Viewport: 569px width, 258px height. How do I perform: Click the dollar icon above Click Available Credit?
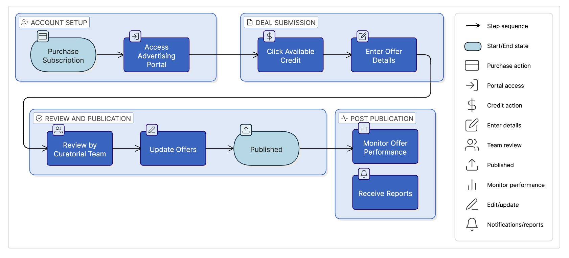coord(269,36)
